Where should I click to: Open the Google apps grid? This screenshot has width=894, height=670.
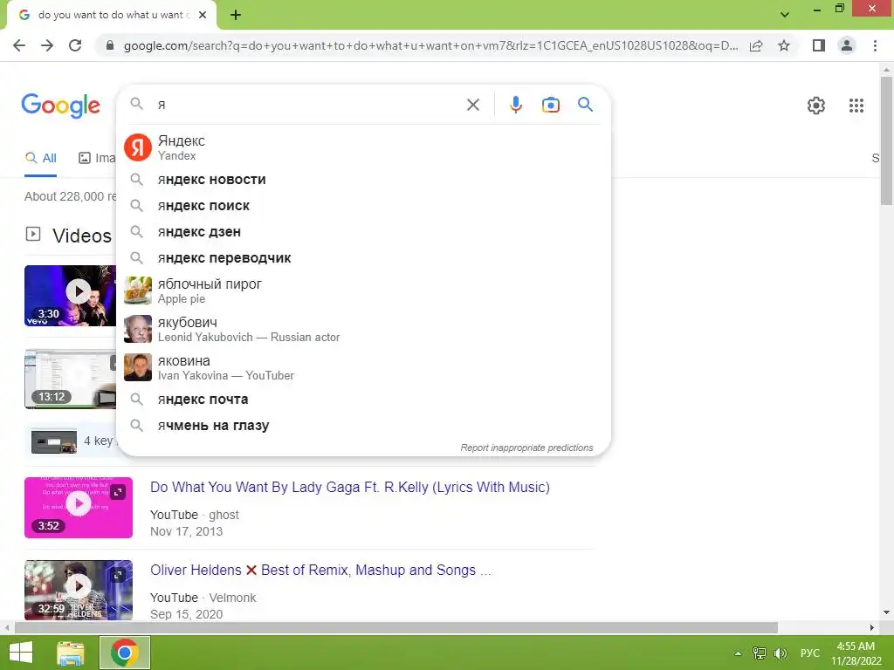click(856, 106)
